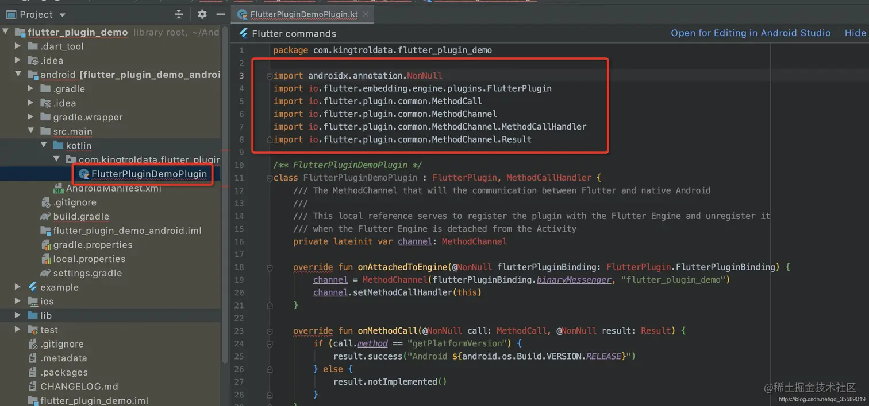Close the FlutterPluginDemoPlugin.kt tab

pos(366,14)
